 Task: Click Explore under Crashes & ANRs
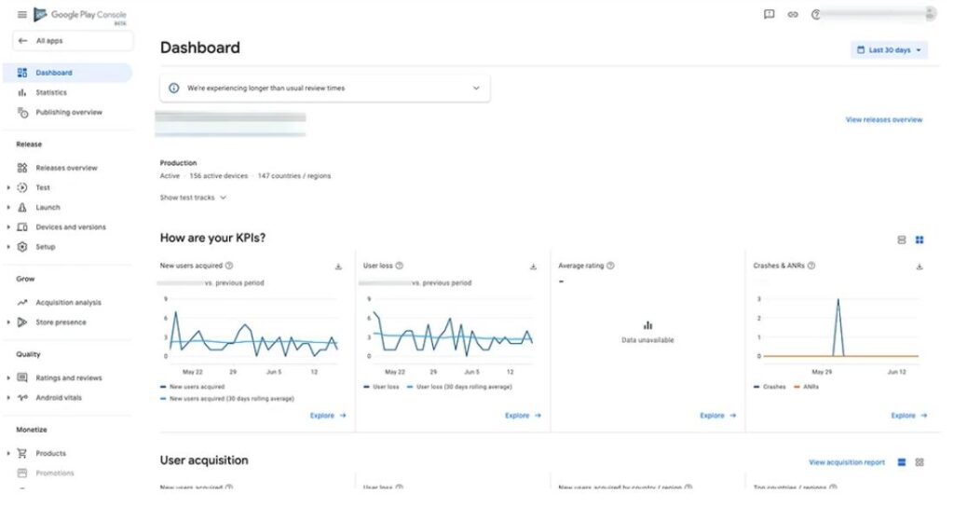pos(908,416)
